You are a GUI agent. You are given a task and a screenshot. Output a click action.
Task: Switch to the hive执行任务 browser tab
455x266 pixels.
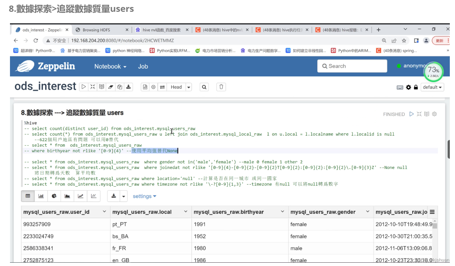(x=282, y=30)
